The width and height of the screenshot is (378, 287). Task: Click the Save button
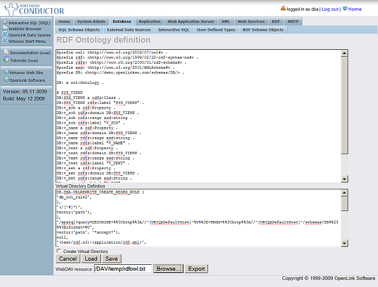pyautogui.click(x=111, y=259)
